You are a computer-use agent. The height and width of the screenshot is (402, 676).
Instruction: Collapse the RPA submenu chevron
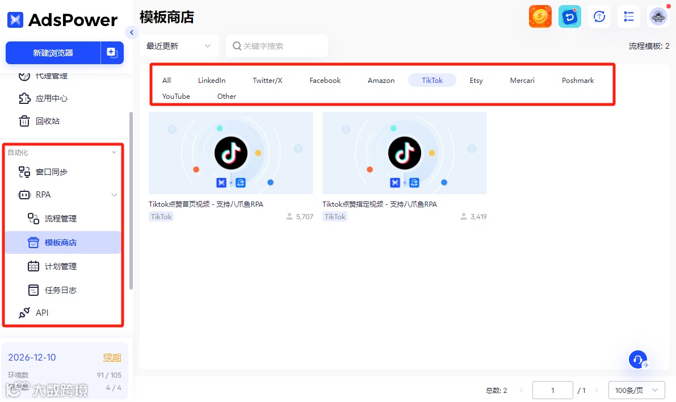[x=114, y=195]
